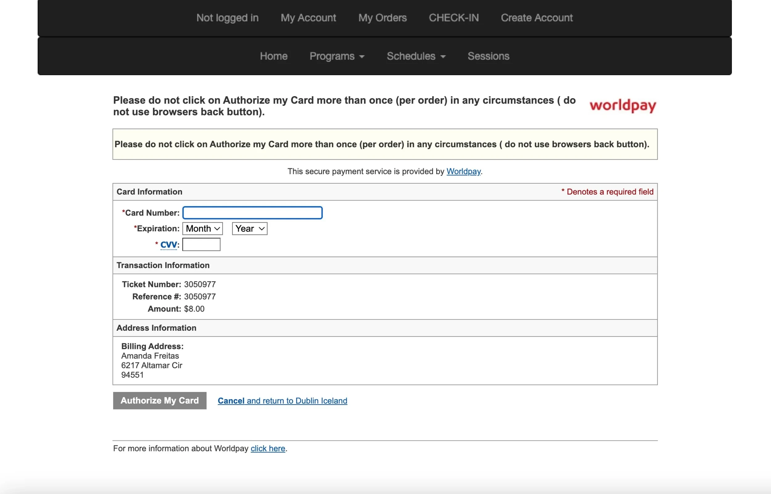Select CHECK-IN in the top navigation
Screen dimensions: 771x494
[x=453, y=18]
